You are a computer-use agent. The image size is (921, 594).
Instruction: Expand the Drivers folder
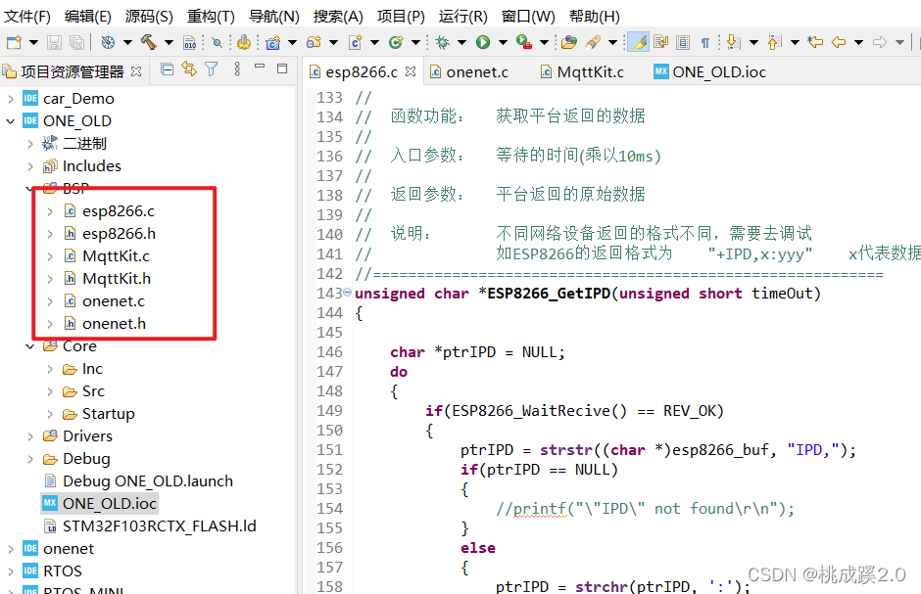click(x=30, y=436)
